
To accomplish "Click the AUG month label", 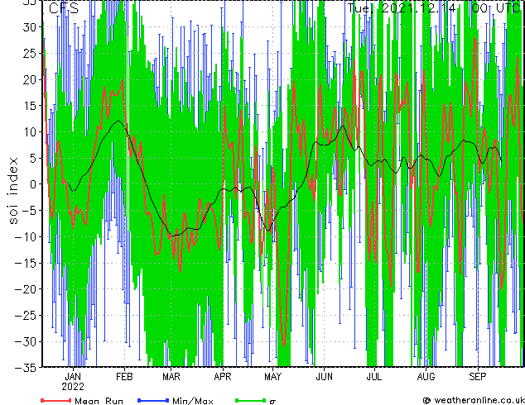I will pyautogui.click(x=426, y=377).
